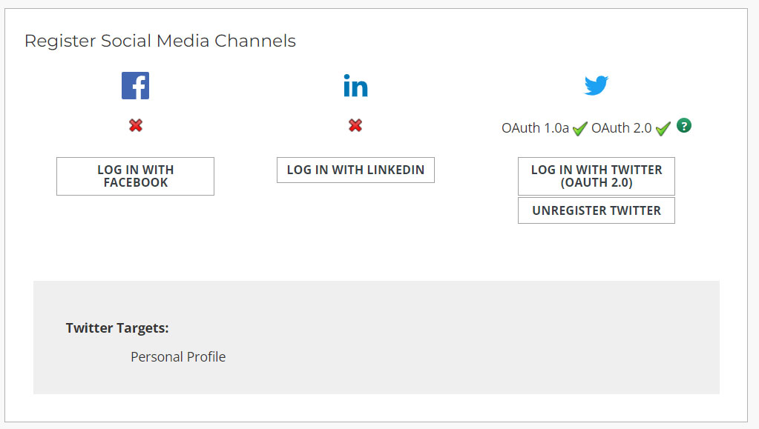Click the green checkmark after OAuth 2.0
This screenshot has height=429, width=759.
pyautogui.click(x=663, y=128)
